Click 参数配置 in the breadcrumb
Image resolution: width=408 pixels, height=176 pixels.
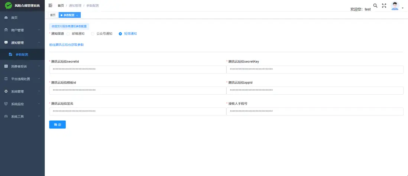click(x=93, y=6)
